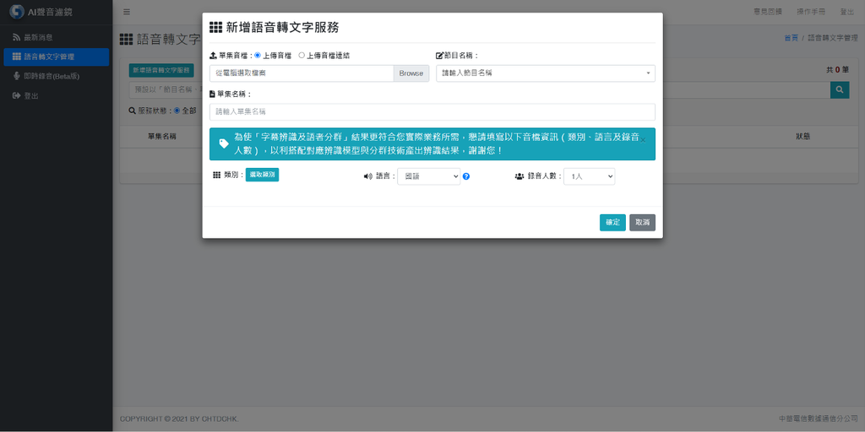865x432 pixels.
Task: Cancel the dialog with 取消
Action: point(642,223)
